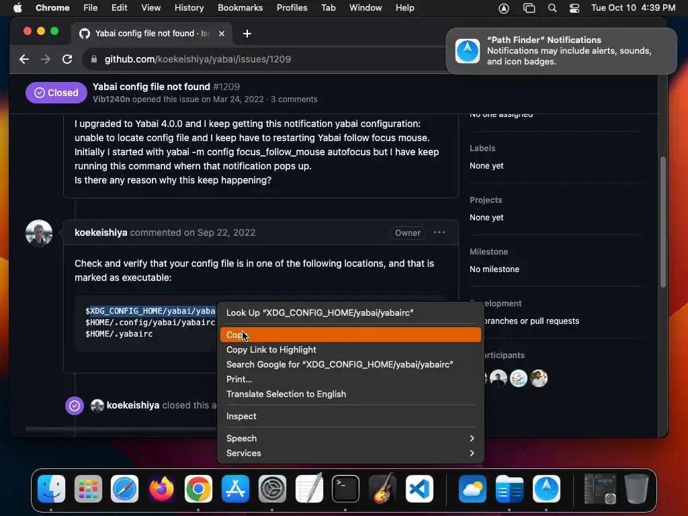Viewport: 688px width, 516px height.
Task: Open Finder from the Dock
Action: click(x=51, y=488)
